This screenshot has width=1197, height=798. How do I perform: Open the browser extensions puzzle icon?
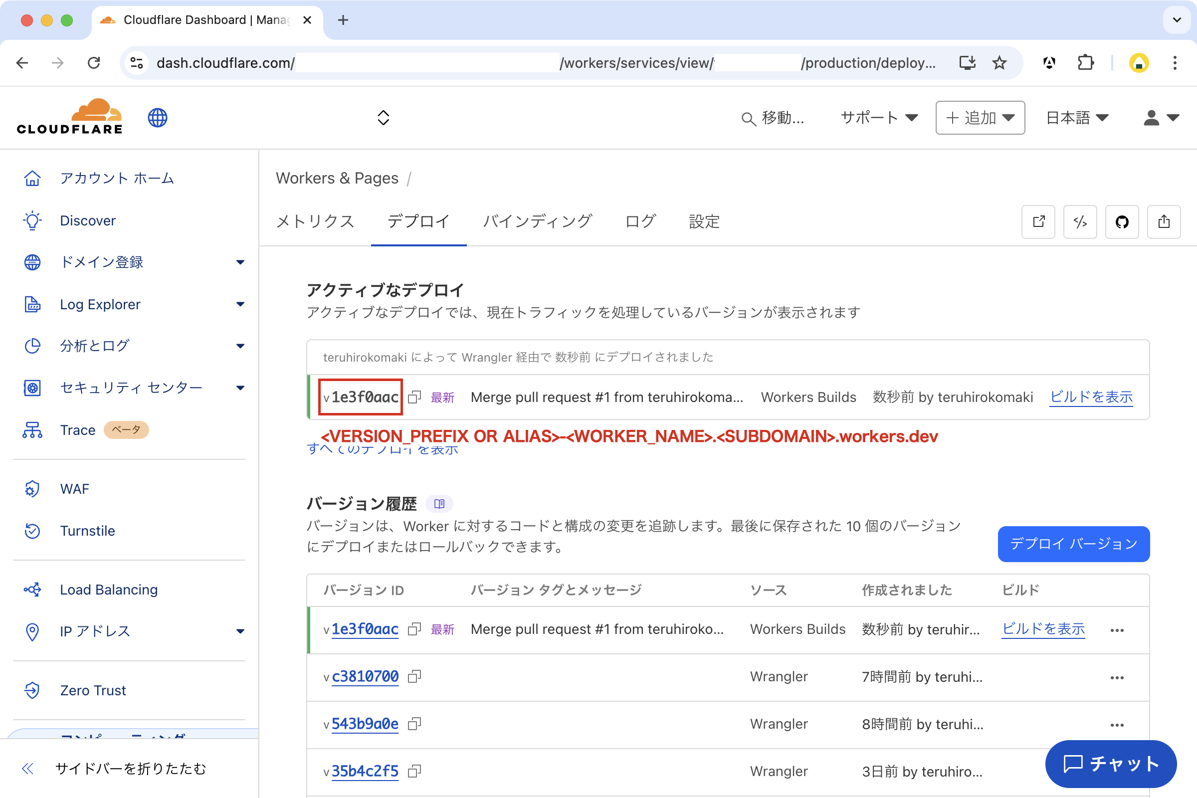1085,63
